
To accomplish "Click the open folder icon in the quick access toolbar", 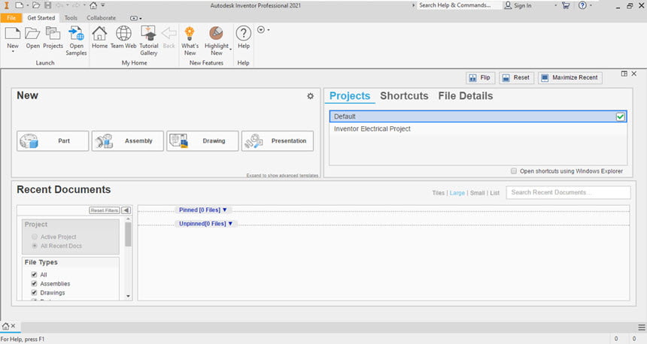I will point(36,5).
